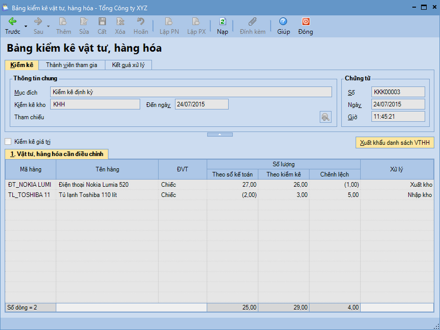This screenshot has height=330, width=440.
Task: Switch to the Kiểm kê tab
Action: coord(22,65)
